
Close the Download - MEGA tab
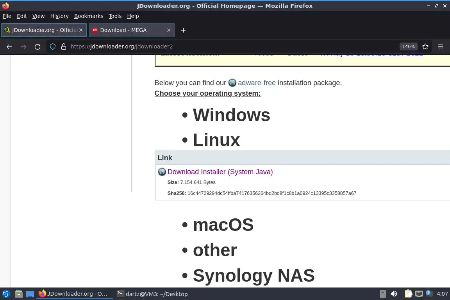coord(169,30)
